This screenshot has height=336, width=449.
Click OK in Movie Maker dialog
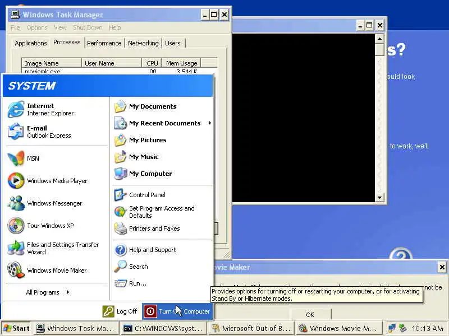pos(310,315)
